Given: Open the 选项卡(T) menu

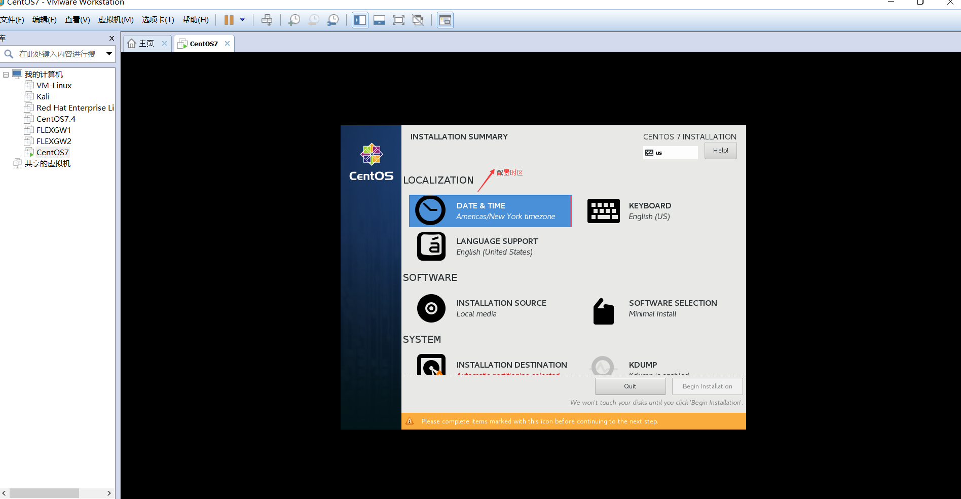Looking at the screenshot, I should point(158,20).
